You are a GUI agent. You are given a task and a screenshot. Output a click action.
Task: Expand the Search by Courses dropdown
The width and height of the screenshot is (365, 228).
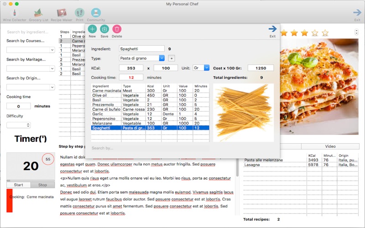(31, 50)
